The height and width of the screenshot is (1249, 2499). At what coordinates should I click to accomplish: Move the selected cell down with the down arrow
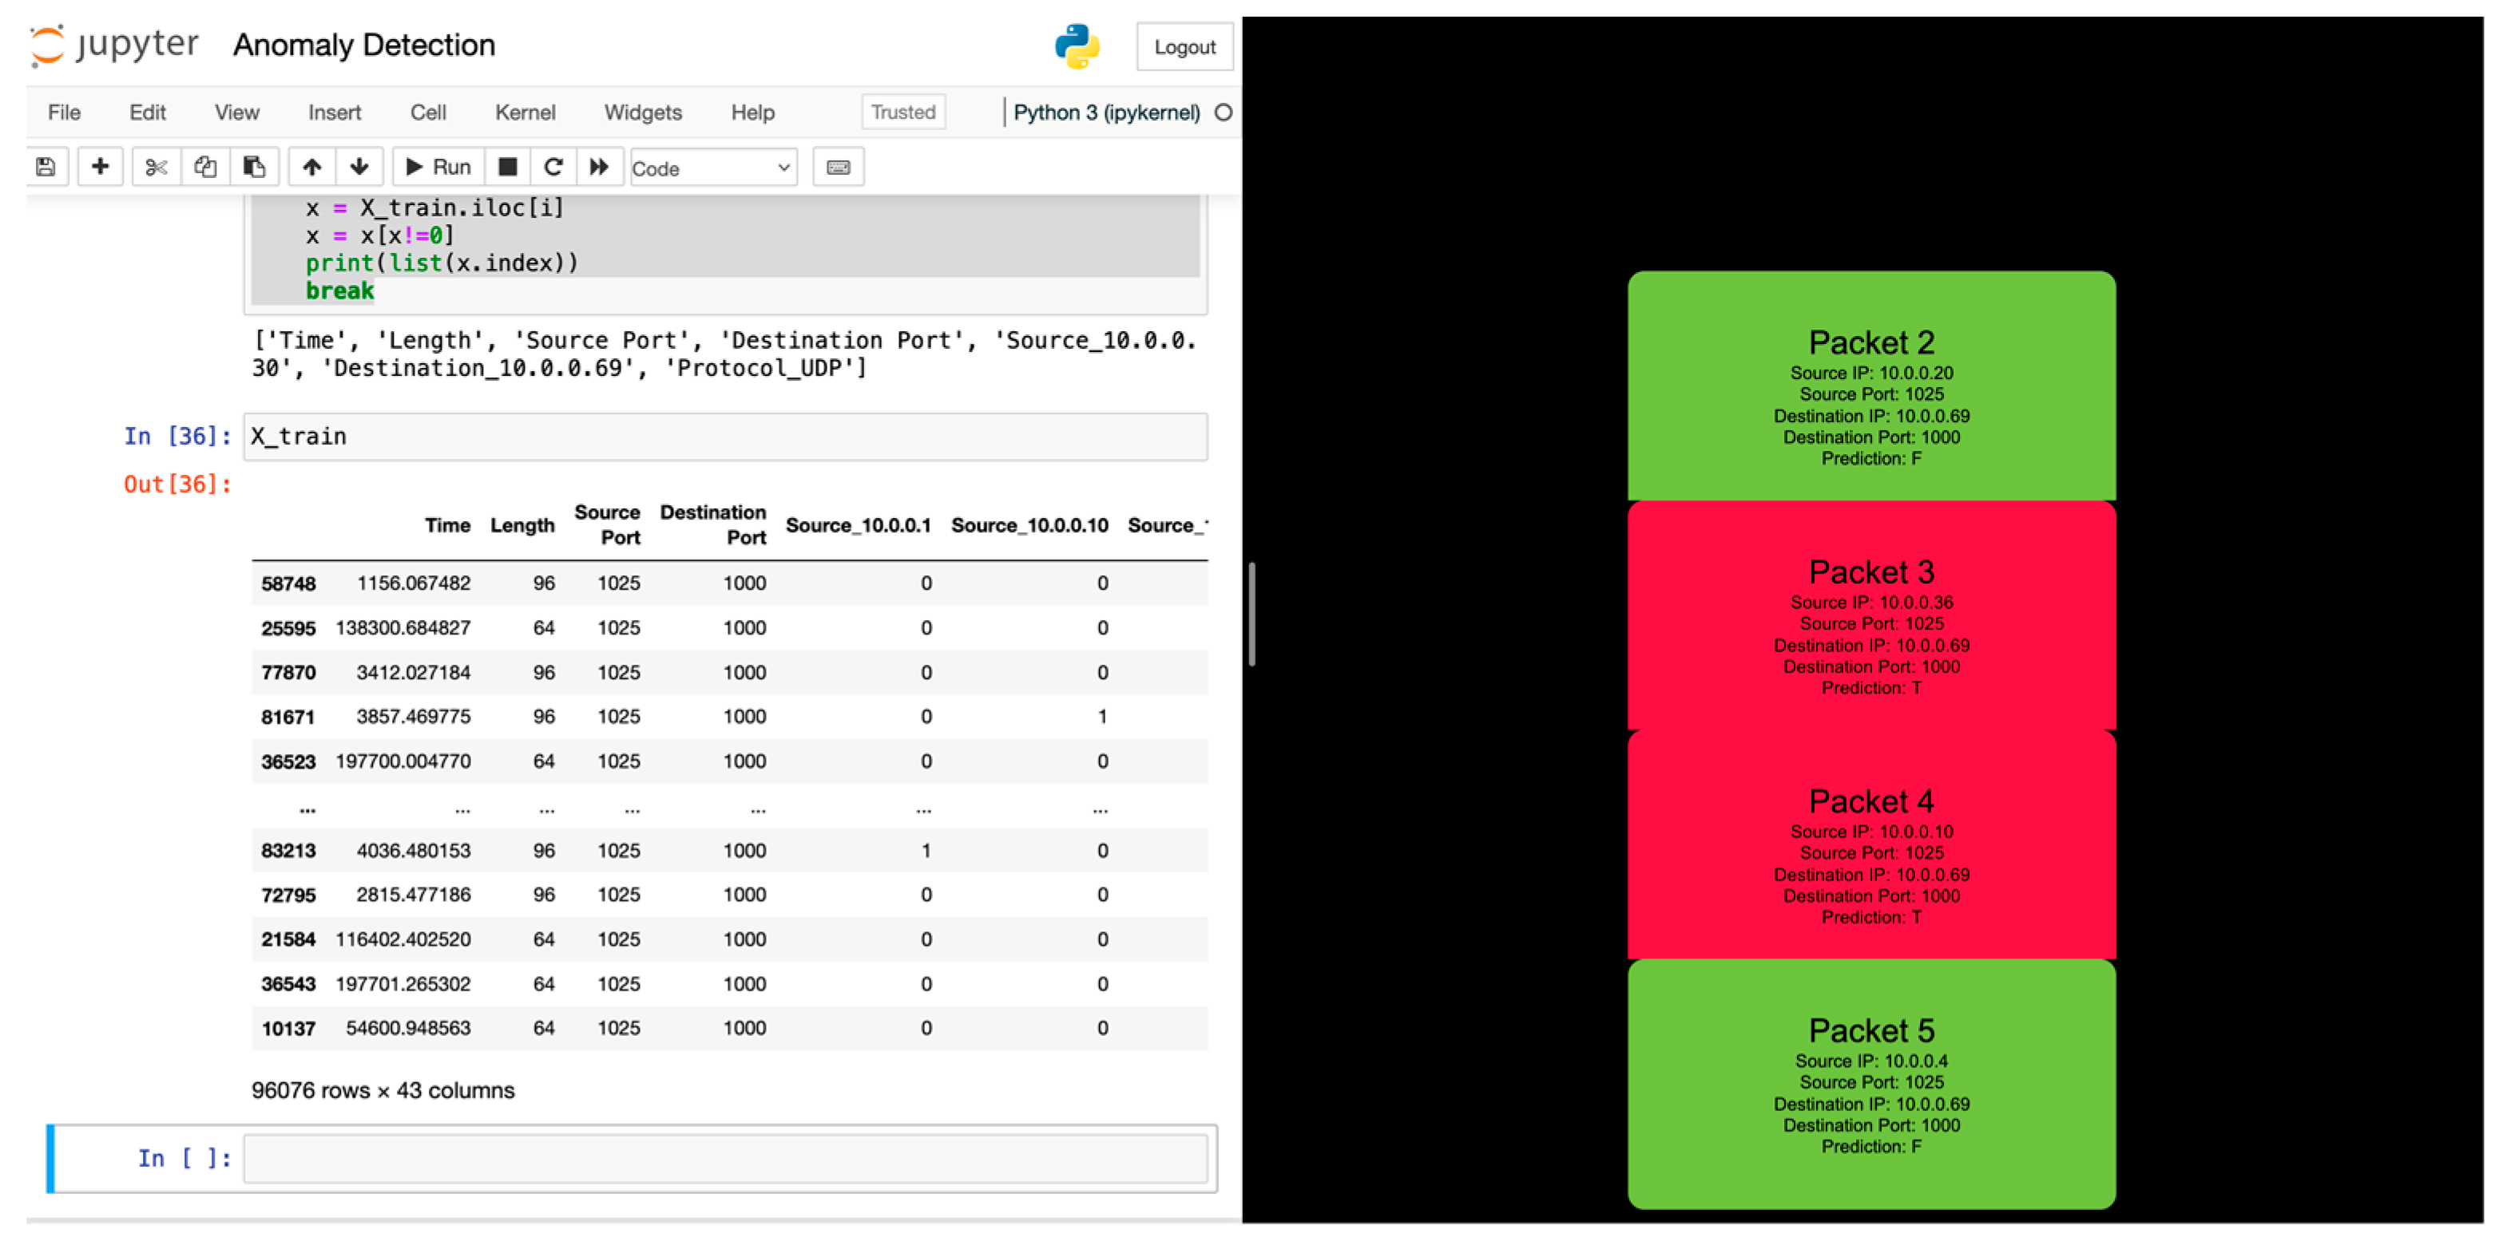359,167
